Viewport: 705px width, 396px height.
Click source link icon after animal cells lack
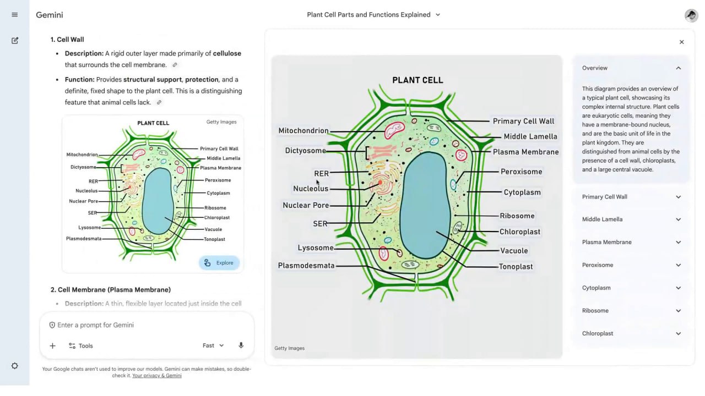[159, 102]
